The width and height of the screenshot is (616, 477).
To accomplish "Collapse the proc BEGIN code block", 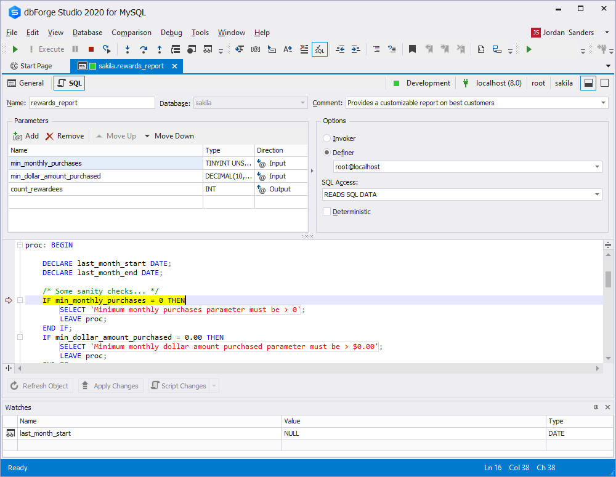I will coord(20,244).
